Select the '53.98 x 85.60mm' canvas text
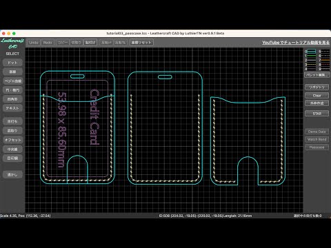Image resolution: width=331 pixels, height=248 pixels. coord(62,130)
